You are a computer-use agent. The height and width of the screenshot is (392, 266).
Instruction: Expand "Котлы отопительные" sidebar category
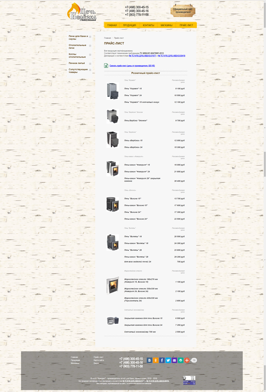[x=90, y=55]
